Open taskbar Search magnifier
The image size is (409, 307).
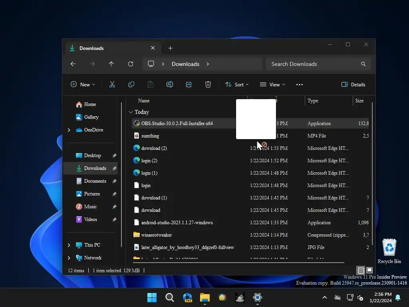(x=169, y=297)
